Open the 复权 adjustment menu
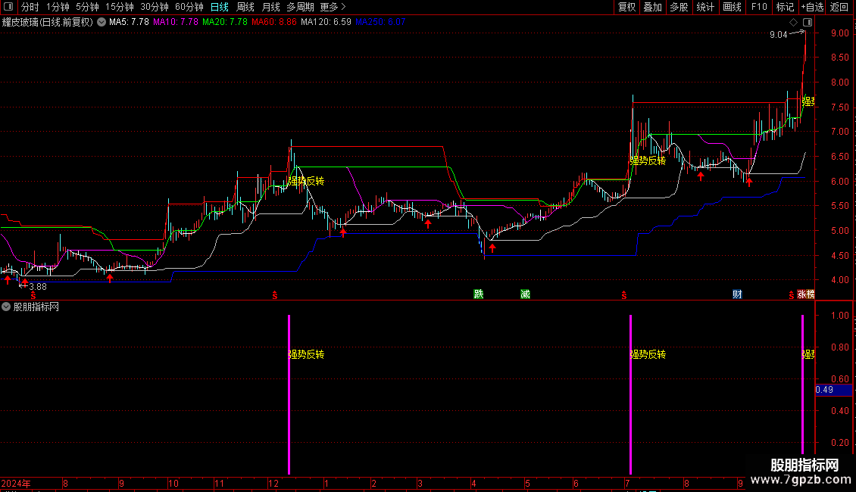Viewport: 856px width, 492px height. coord(626,7)
